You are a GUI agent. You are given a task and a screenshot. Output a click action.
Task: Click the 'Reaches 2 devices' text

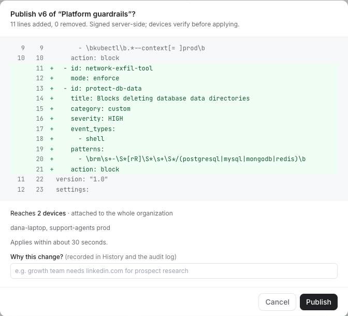(38, 213)
